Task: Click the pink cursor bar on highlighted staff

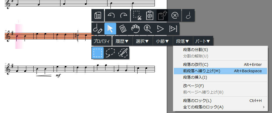Action: [x=19, y=36]
